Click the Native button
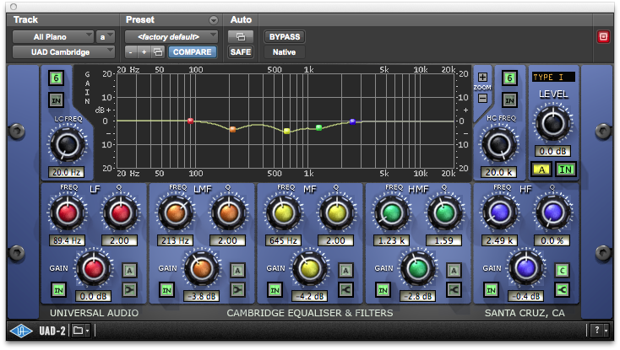Image resolution: width=620 pixels, height=350 pixels. pos(284,52)
